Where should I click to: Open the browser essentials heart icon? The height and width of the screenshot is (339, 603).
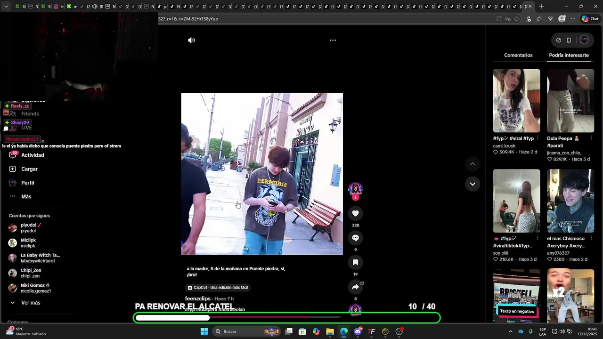coord(550,19)
